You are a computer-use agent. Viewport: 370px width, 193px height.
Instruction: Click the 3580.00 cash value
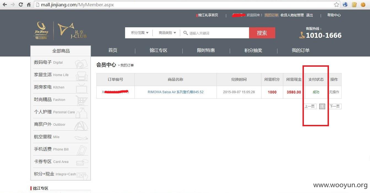click(294, 92)
